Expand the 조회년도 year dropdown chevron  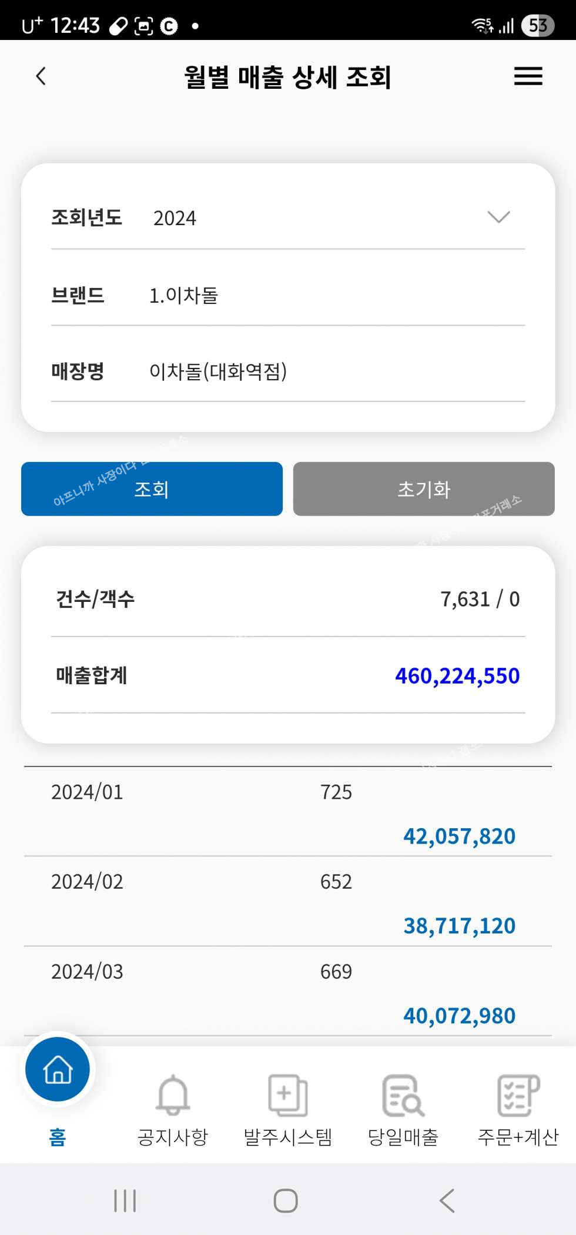498,217
